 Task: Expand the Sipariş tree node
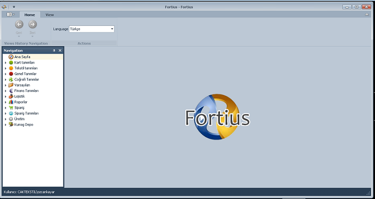pyautogui.click(x=6, y=108)
